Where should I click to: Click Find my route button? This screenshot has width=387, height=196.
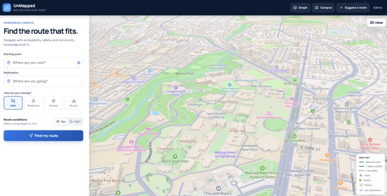43,136
